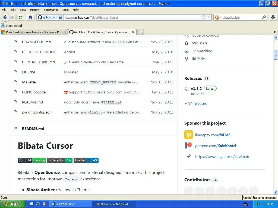Bookmark the page with the star icon

pyautogui.click(x=203, y=18)
